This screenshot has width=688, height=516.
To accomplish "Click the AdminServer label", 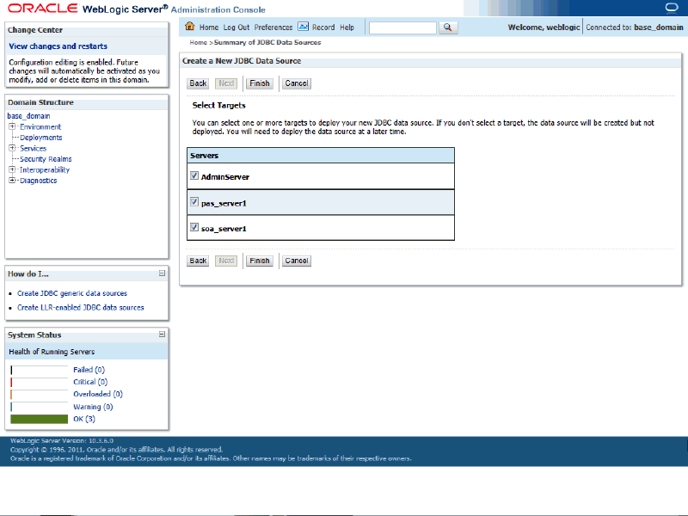I will [x=225, y=177].
